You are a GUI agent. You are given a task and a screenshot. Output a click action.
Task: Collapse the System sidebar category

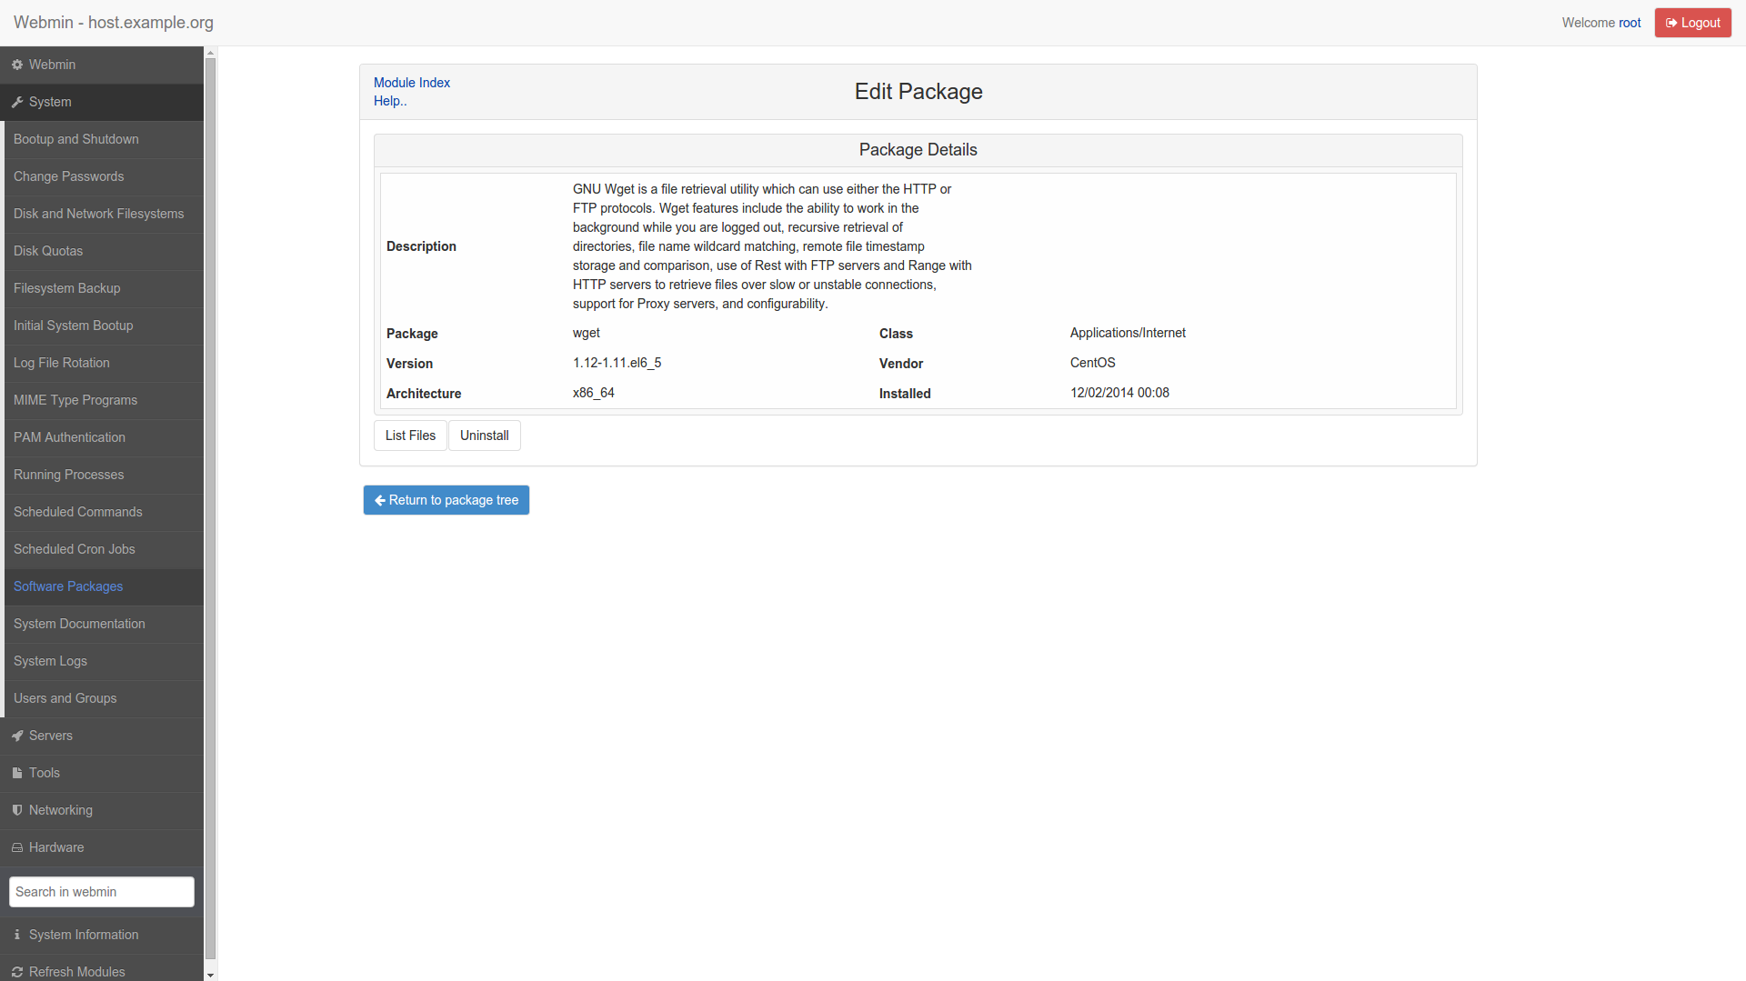pos(102,102)
